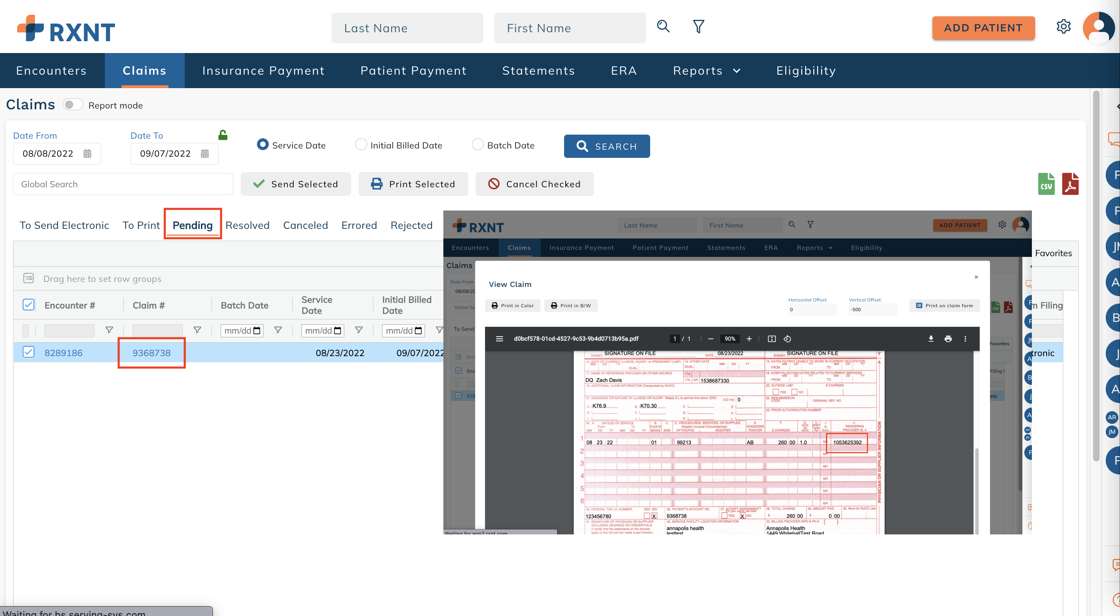The height and width of the screenshot is (616, 1120).
Task: Open the Claim # column filter menu
Action: click(197, 330)
